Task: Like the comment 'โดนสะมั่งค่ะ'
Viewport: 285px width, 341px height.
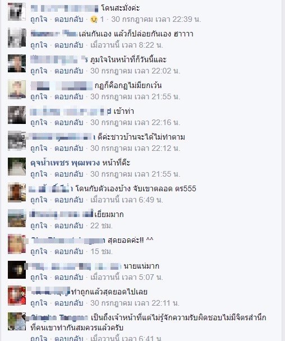Action: tap(39, 20)
